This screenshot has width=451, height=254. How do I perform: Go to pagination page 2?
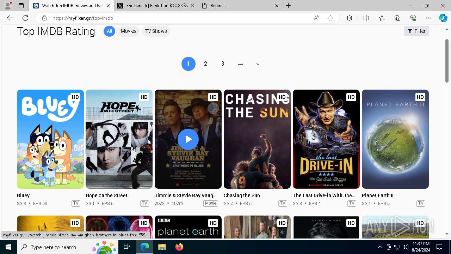(x=205, y=64)
